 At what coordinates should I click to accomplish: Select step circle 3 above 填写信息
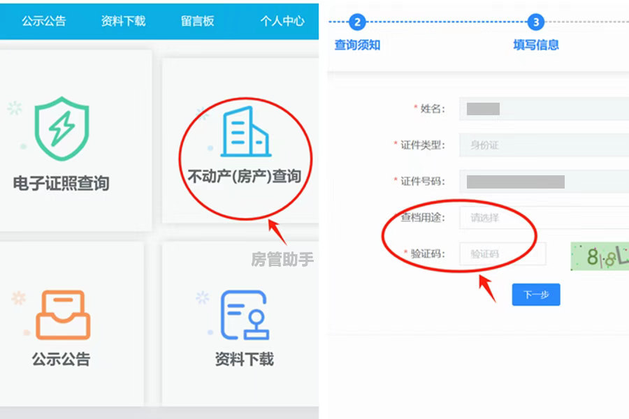[x=535, y=22]
